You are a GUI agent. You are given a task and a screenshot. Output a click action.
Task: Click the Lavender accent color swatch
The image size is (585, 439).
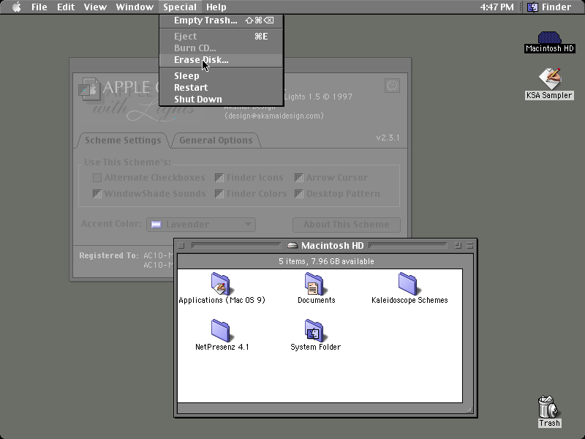156,225
